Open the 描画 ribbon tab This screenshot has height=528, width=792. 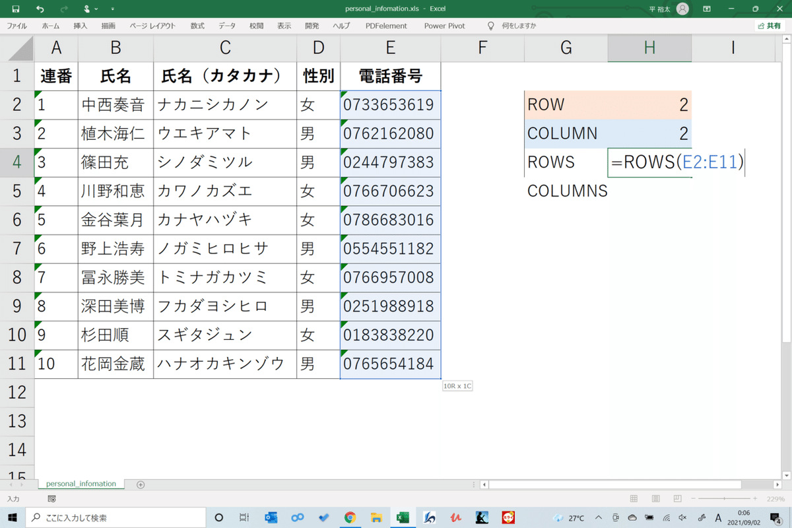click(108, 26)
